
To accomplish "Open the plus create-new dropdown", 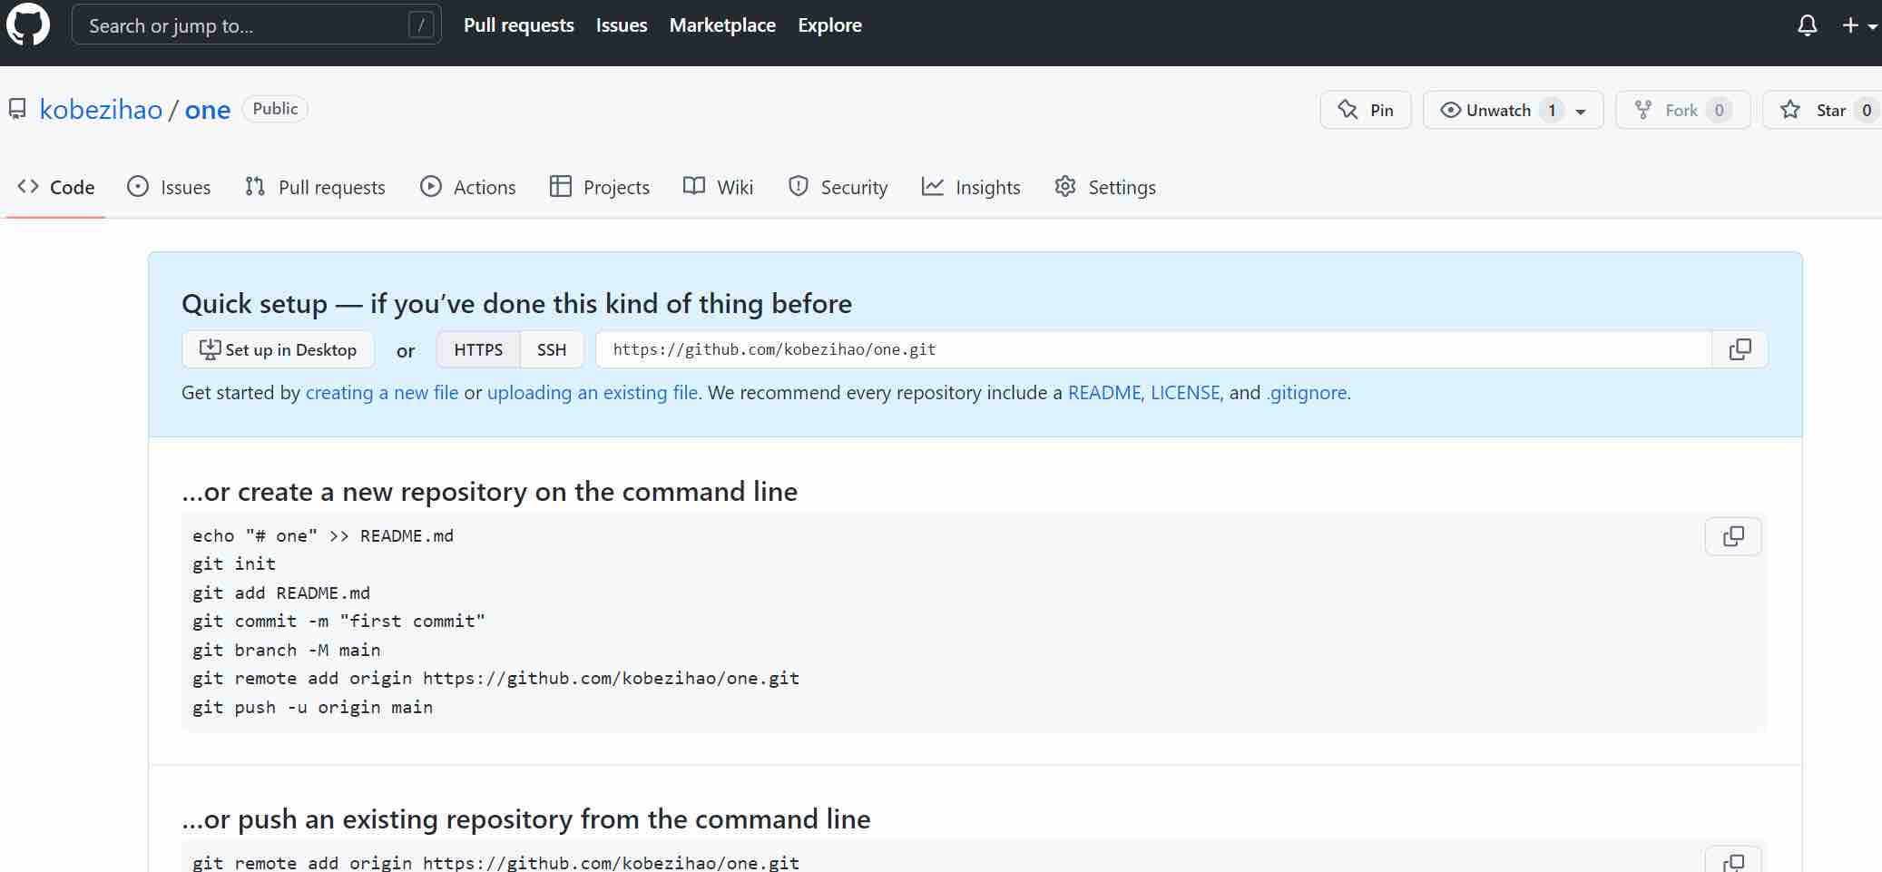I will [x=1858, y=25].
